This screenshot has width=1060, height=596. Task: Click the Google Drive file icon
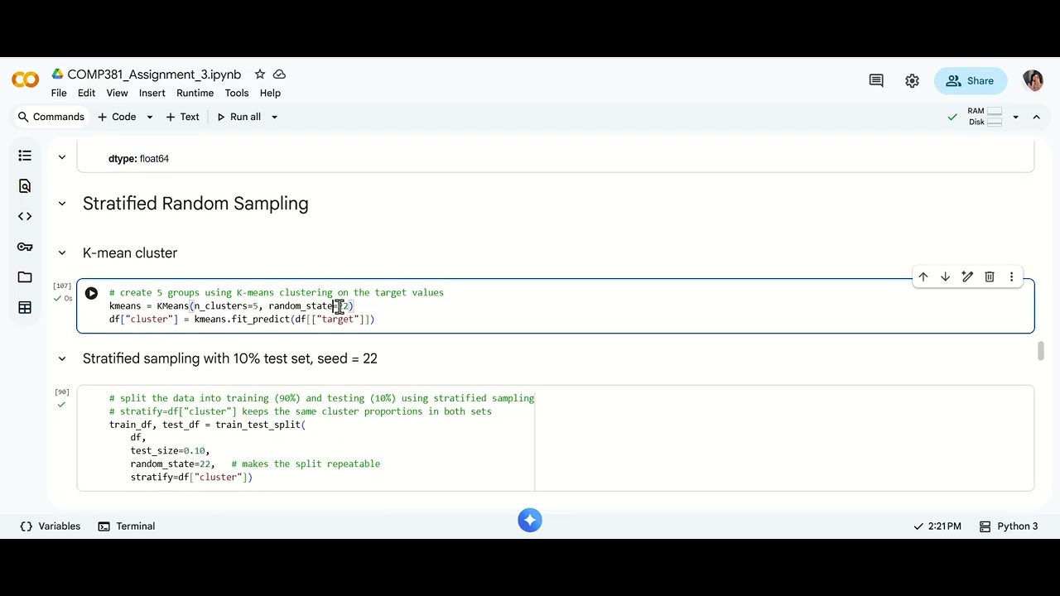(57, 74)
